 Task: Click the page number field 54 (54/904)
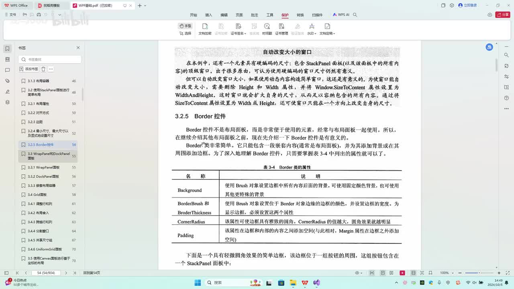tap(45, 273)
